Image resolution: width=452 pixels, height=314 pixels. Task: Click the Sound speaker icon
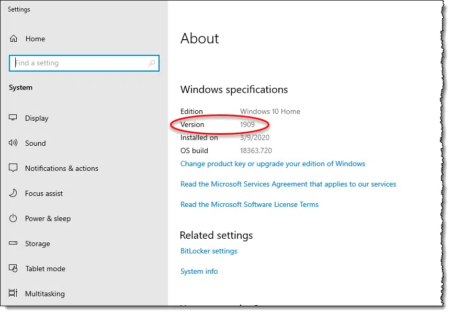[13, 143]
